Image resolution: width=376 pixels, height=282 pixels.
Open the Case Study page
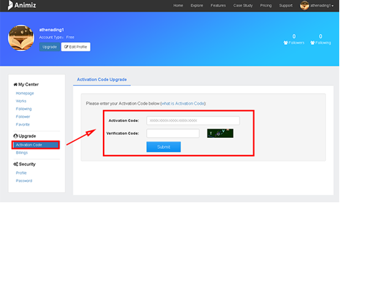(243, 6)
